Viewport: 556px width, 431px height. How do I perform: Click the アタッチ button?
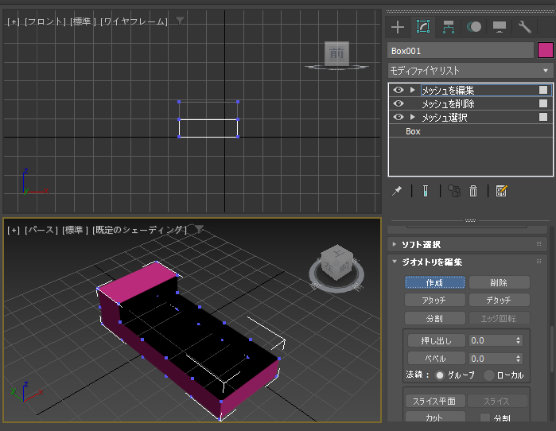[x=435, y=300]
